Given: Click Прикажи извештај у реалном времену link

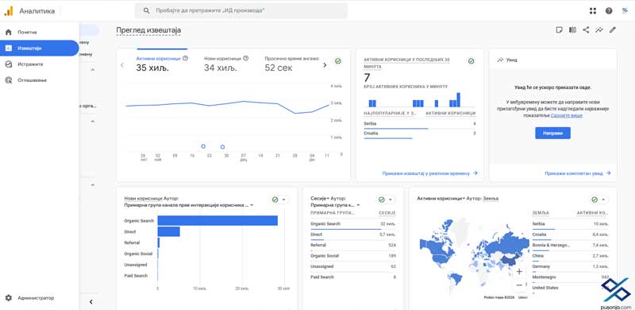Looking at the screenshot, I should click(429, 173).
